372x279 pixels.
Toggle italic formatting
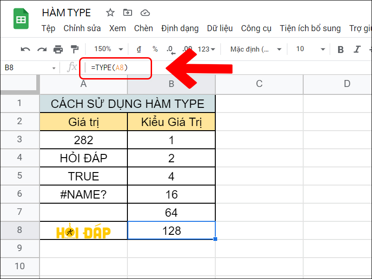coord(357,49)
